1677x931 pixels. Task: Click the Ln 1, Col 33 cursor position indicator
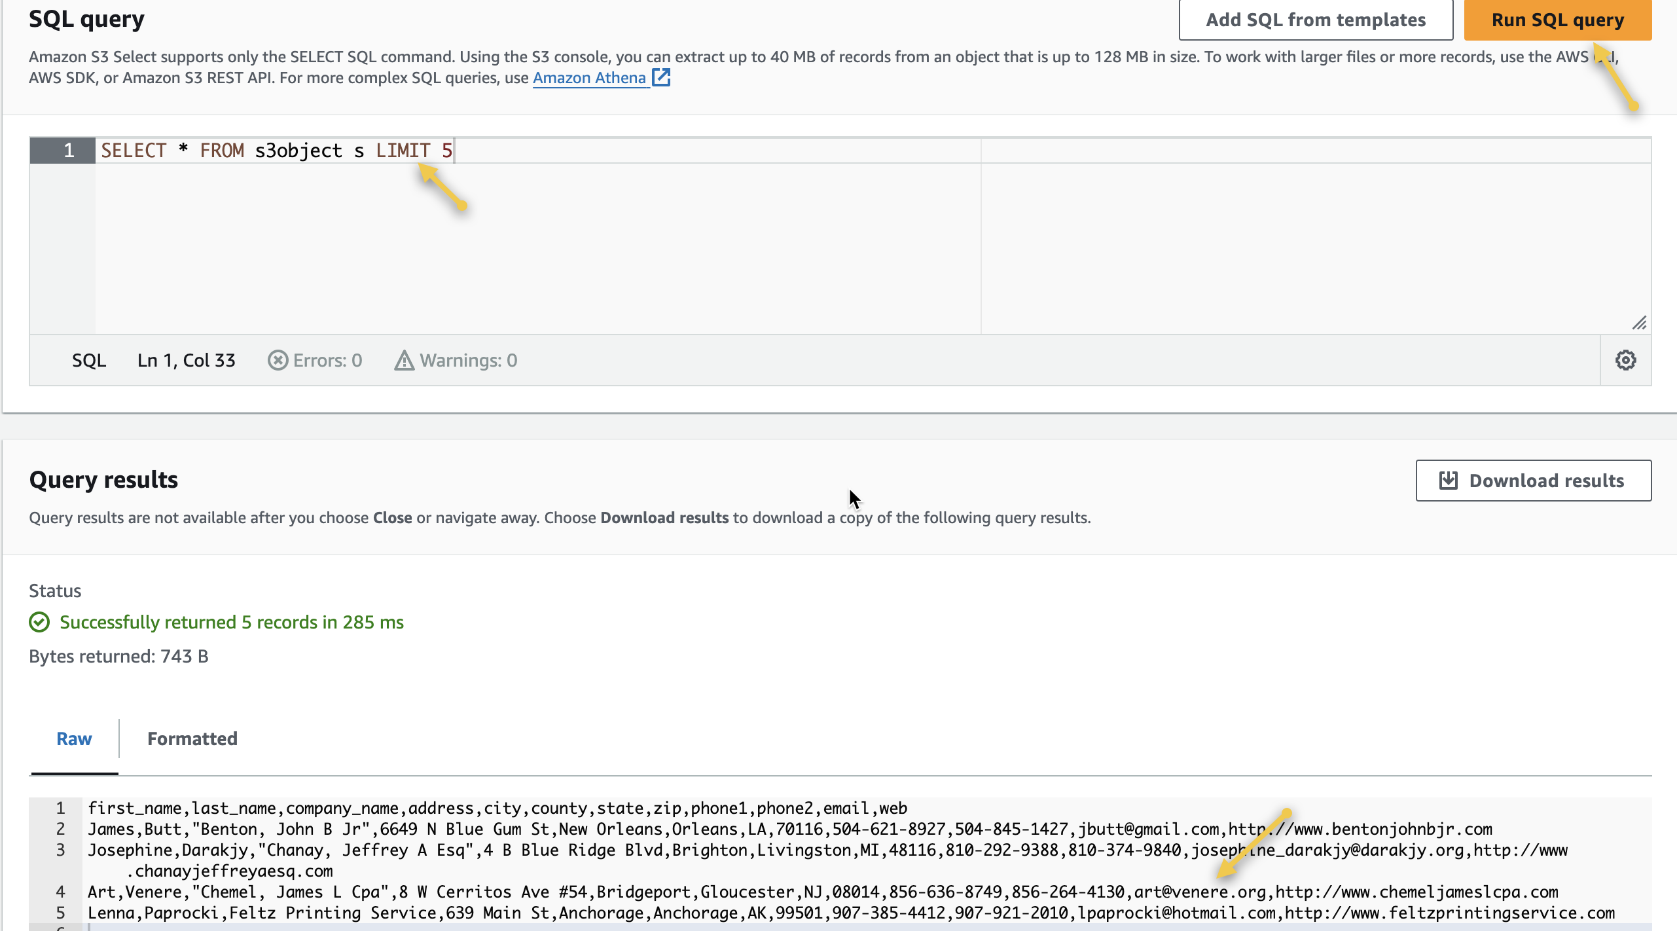186,360
